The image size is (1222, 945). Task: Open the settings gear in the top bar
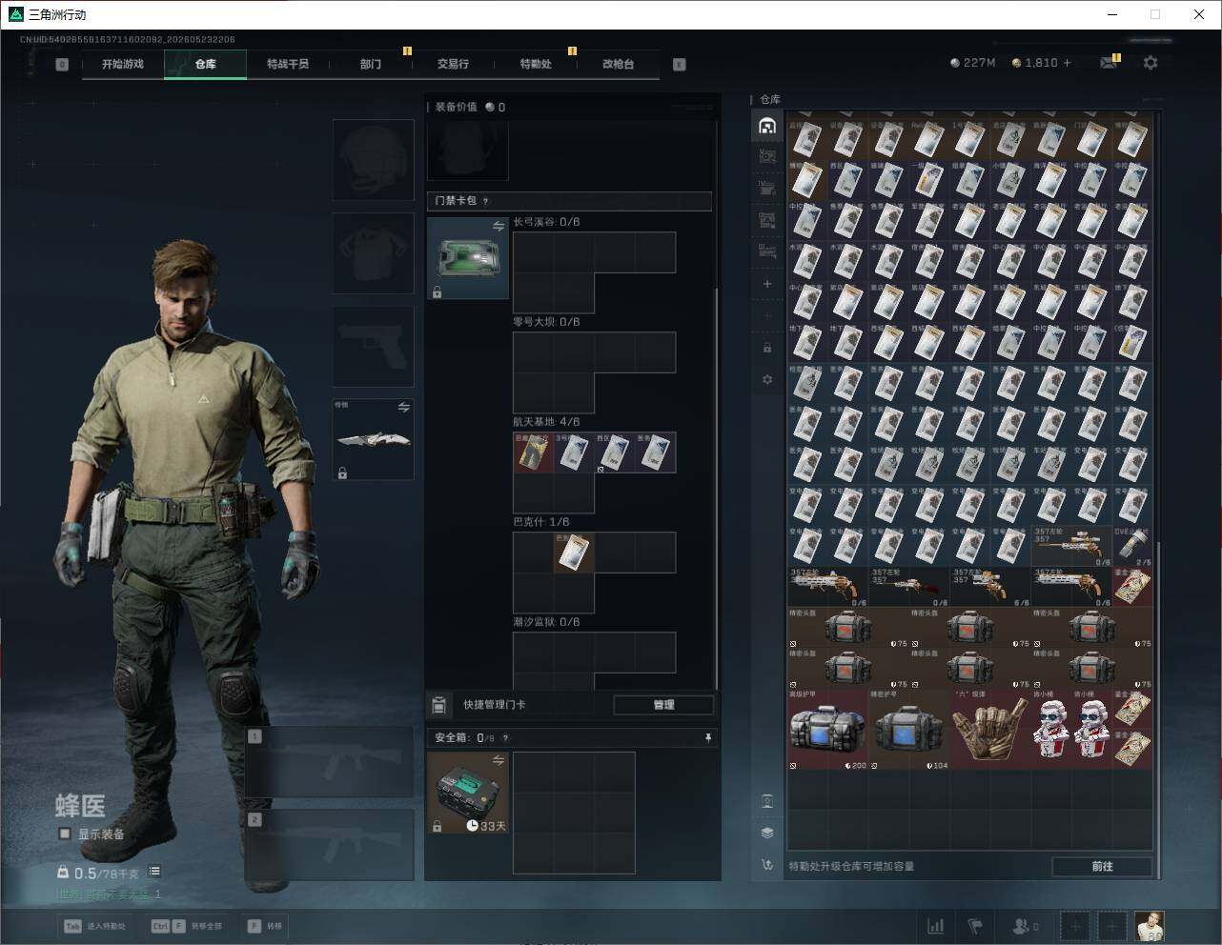pos(1151,63)
